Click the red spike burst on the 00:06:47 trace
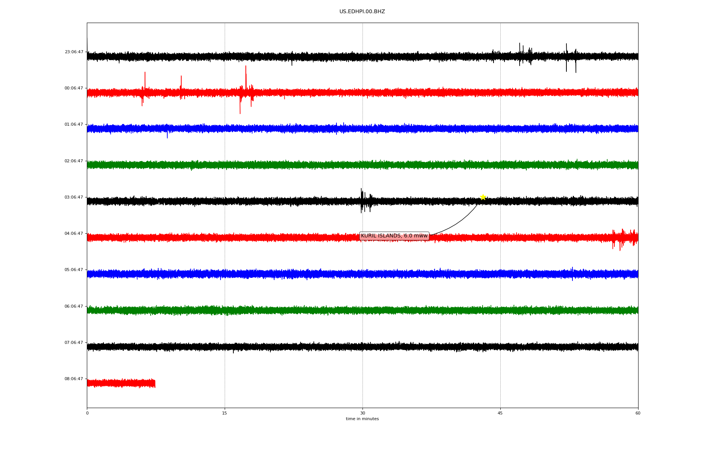Viewport: 725px width, 453px height. [x=245, y=90]
